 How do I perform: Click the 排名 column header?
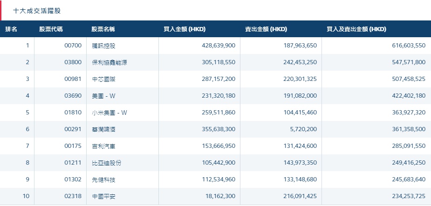12,29
